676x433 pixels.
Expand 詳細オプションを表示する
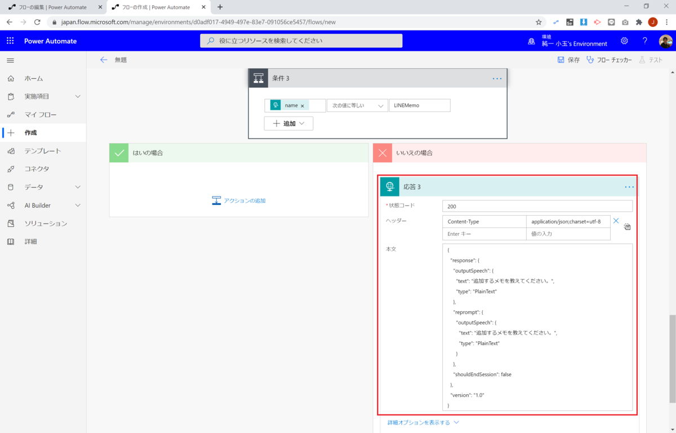coord(423,422)
